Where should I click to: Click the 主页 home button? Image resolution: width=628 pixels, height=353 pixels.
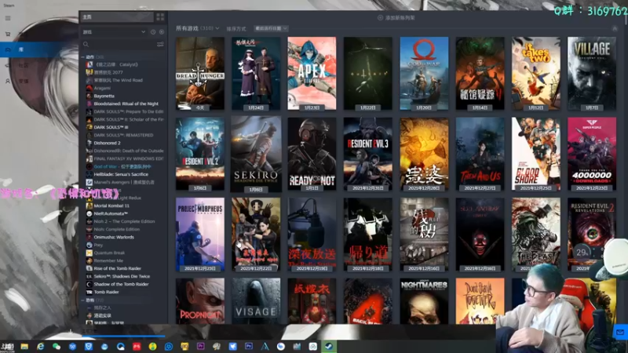point(116,16)
